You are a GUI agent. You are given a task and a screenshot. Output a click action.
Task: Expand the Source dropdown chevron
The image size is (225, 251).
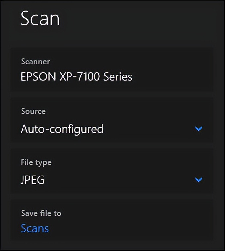[x=198, y=129]
